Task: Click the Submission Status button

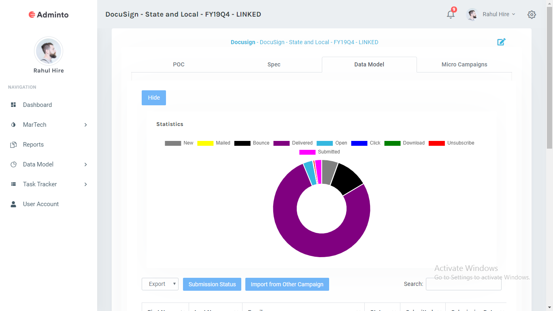Action: (212, 284)
